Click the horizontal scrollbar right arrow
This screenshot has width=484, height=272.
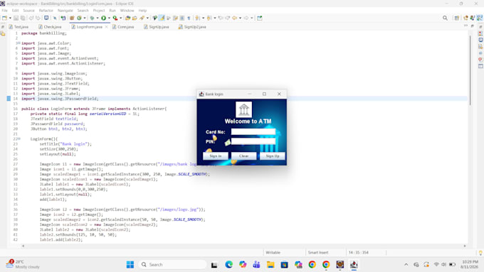[x=465, y=246]
